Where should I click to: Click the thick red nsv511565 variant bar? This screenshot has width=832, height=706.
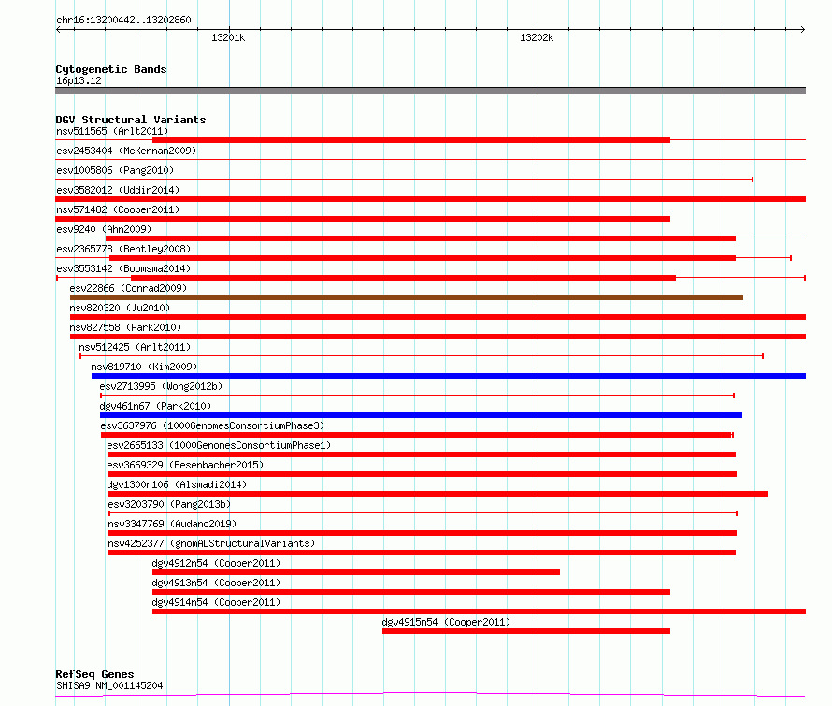(411, 140)
